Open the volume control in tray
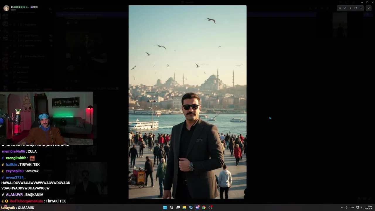The image size is (375, 211). [361, 207]
